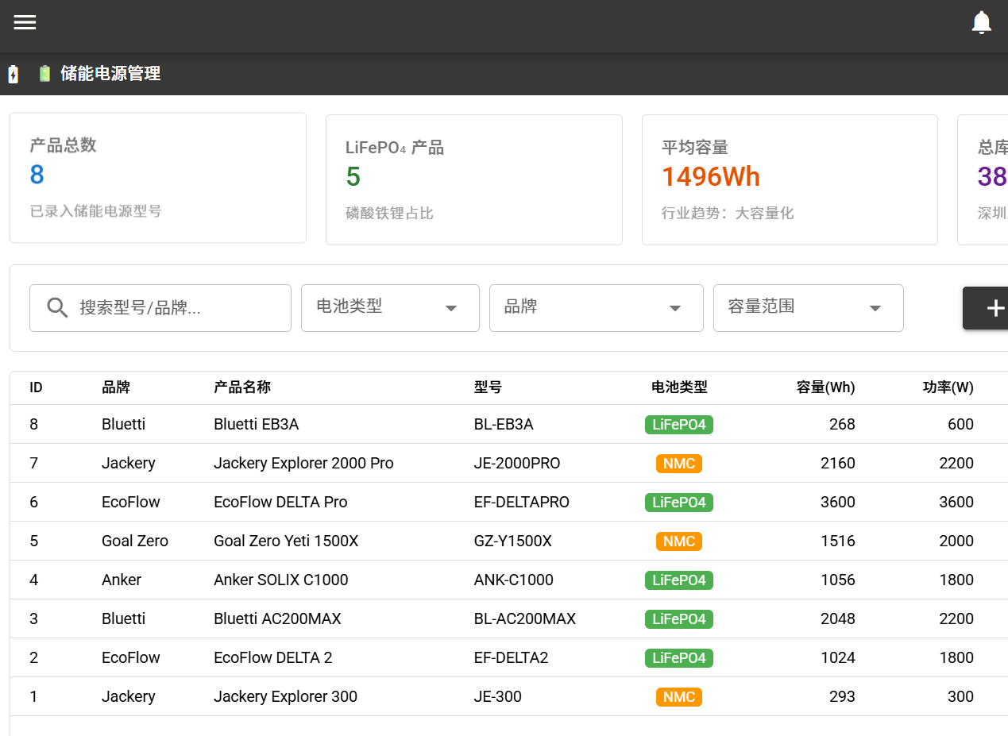Click model cell JE-2000PRO

pyautogui.click(x=517, y=463)
